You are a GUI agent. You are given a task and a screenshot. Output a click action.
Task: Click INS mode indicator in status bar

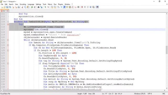click(164, 94)
